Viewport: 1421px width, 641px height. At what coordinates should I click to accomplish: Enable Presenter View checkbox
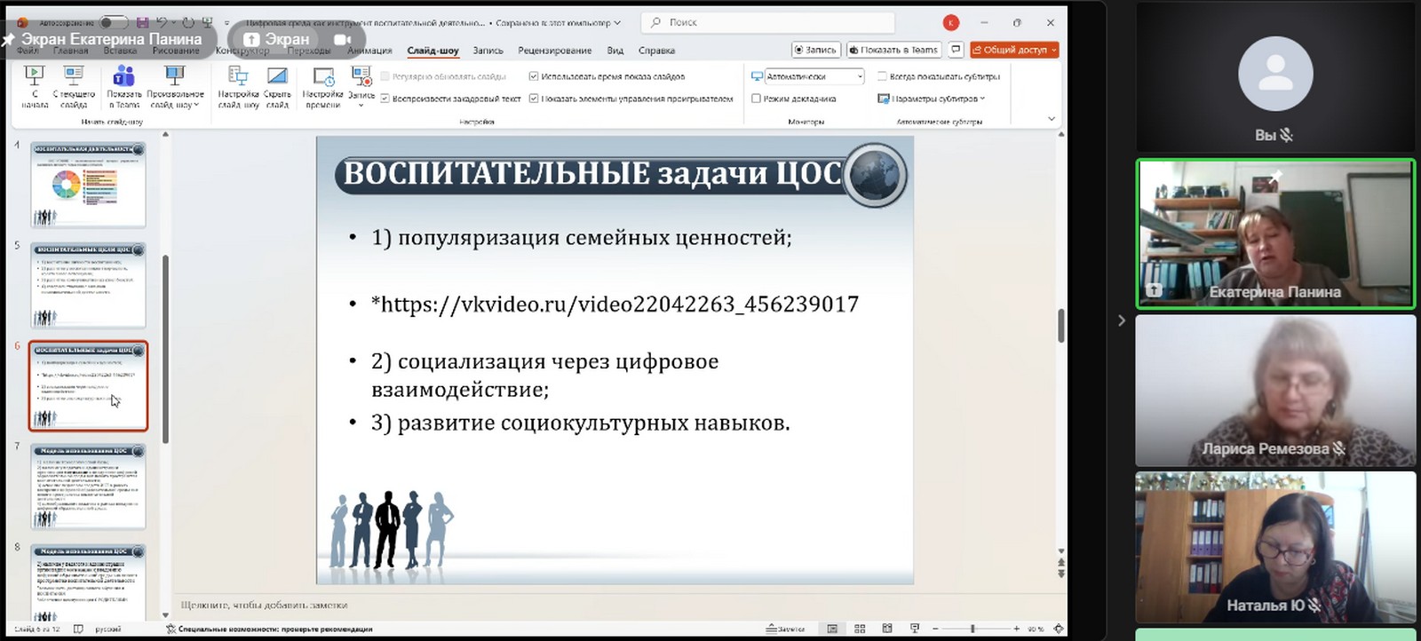757,99
